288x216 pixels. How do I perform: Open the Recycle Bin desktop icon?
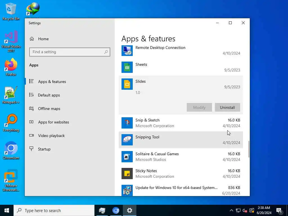point(11,11)
